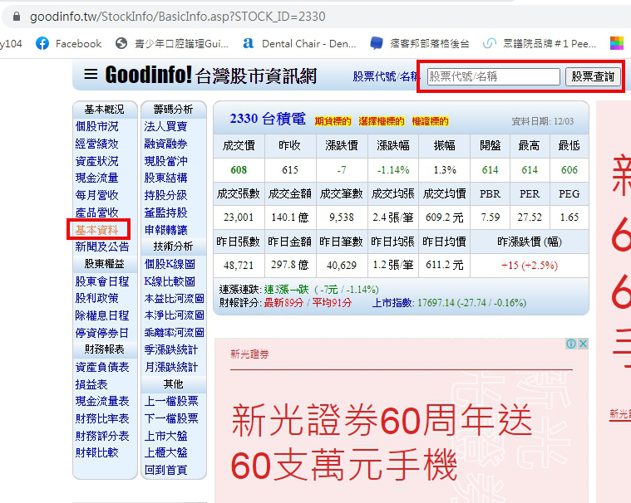631x503 pixels.
Task: Open the 財務評分表 link
Action: 102,436
